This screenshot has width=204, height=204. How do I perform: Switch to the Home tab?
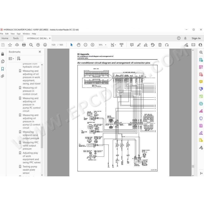tap(5, 38)
